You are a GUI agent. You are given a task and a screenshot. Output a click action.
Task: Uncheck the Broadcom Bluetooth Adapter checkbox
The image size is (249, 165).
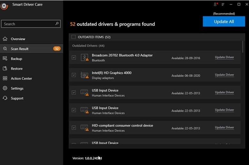pyautogui.click(x=74, y=58)
